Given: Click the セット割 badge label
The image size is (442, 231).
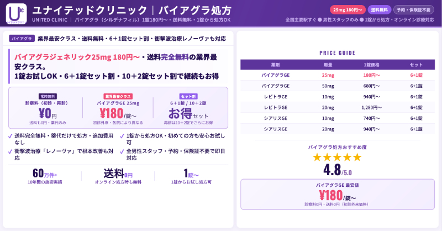Looking at the screenshot, I should click(x=188, y=96).
